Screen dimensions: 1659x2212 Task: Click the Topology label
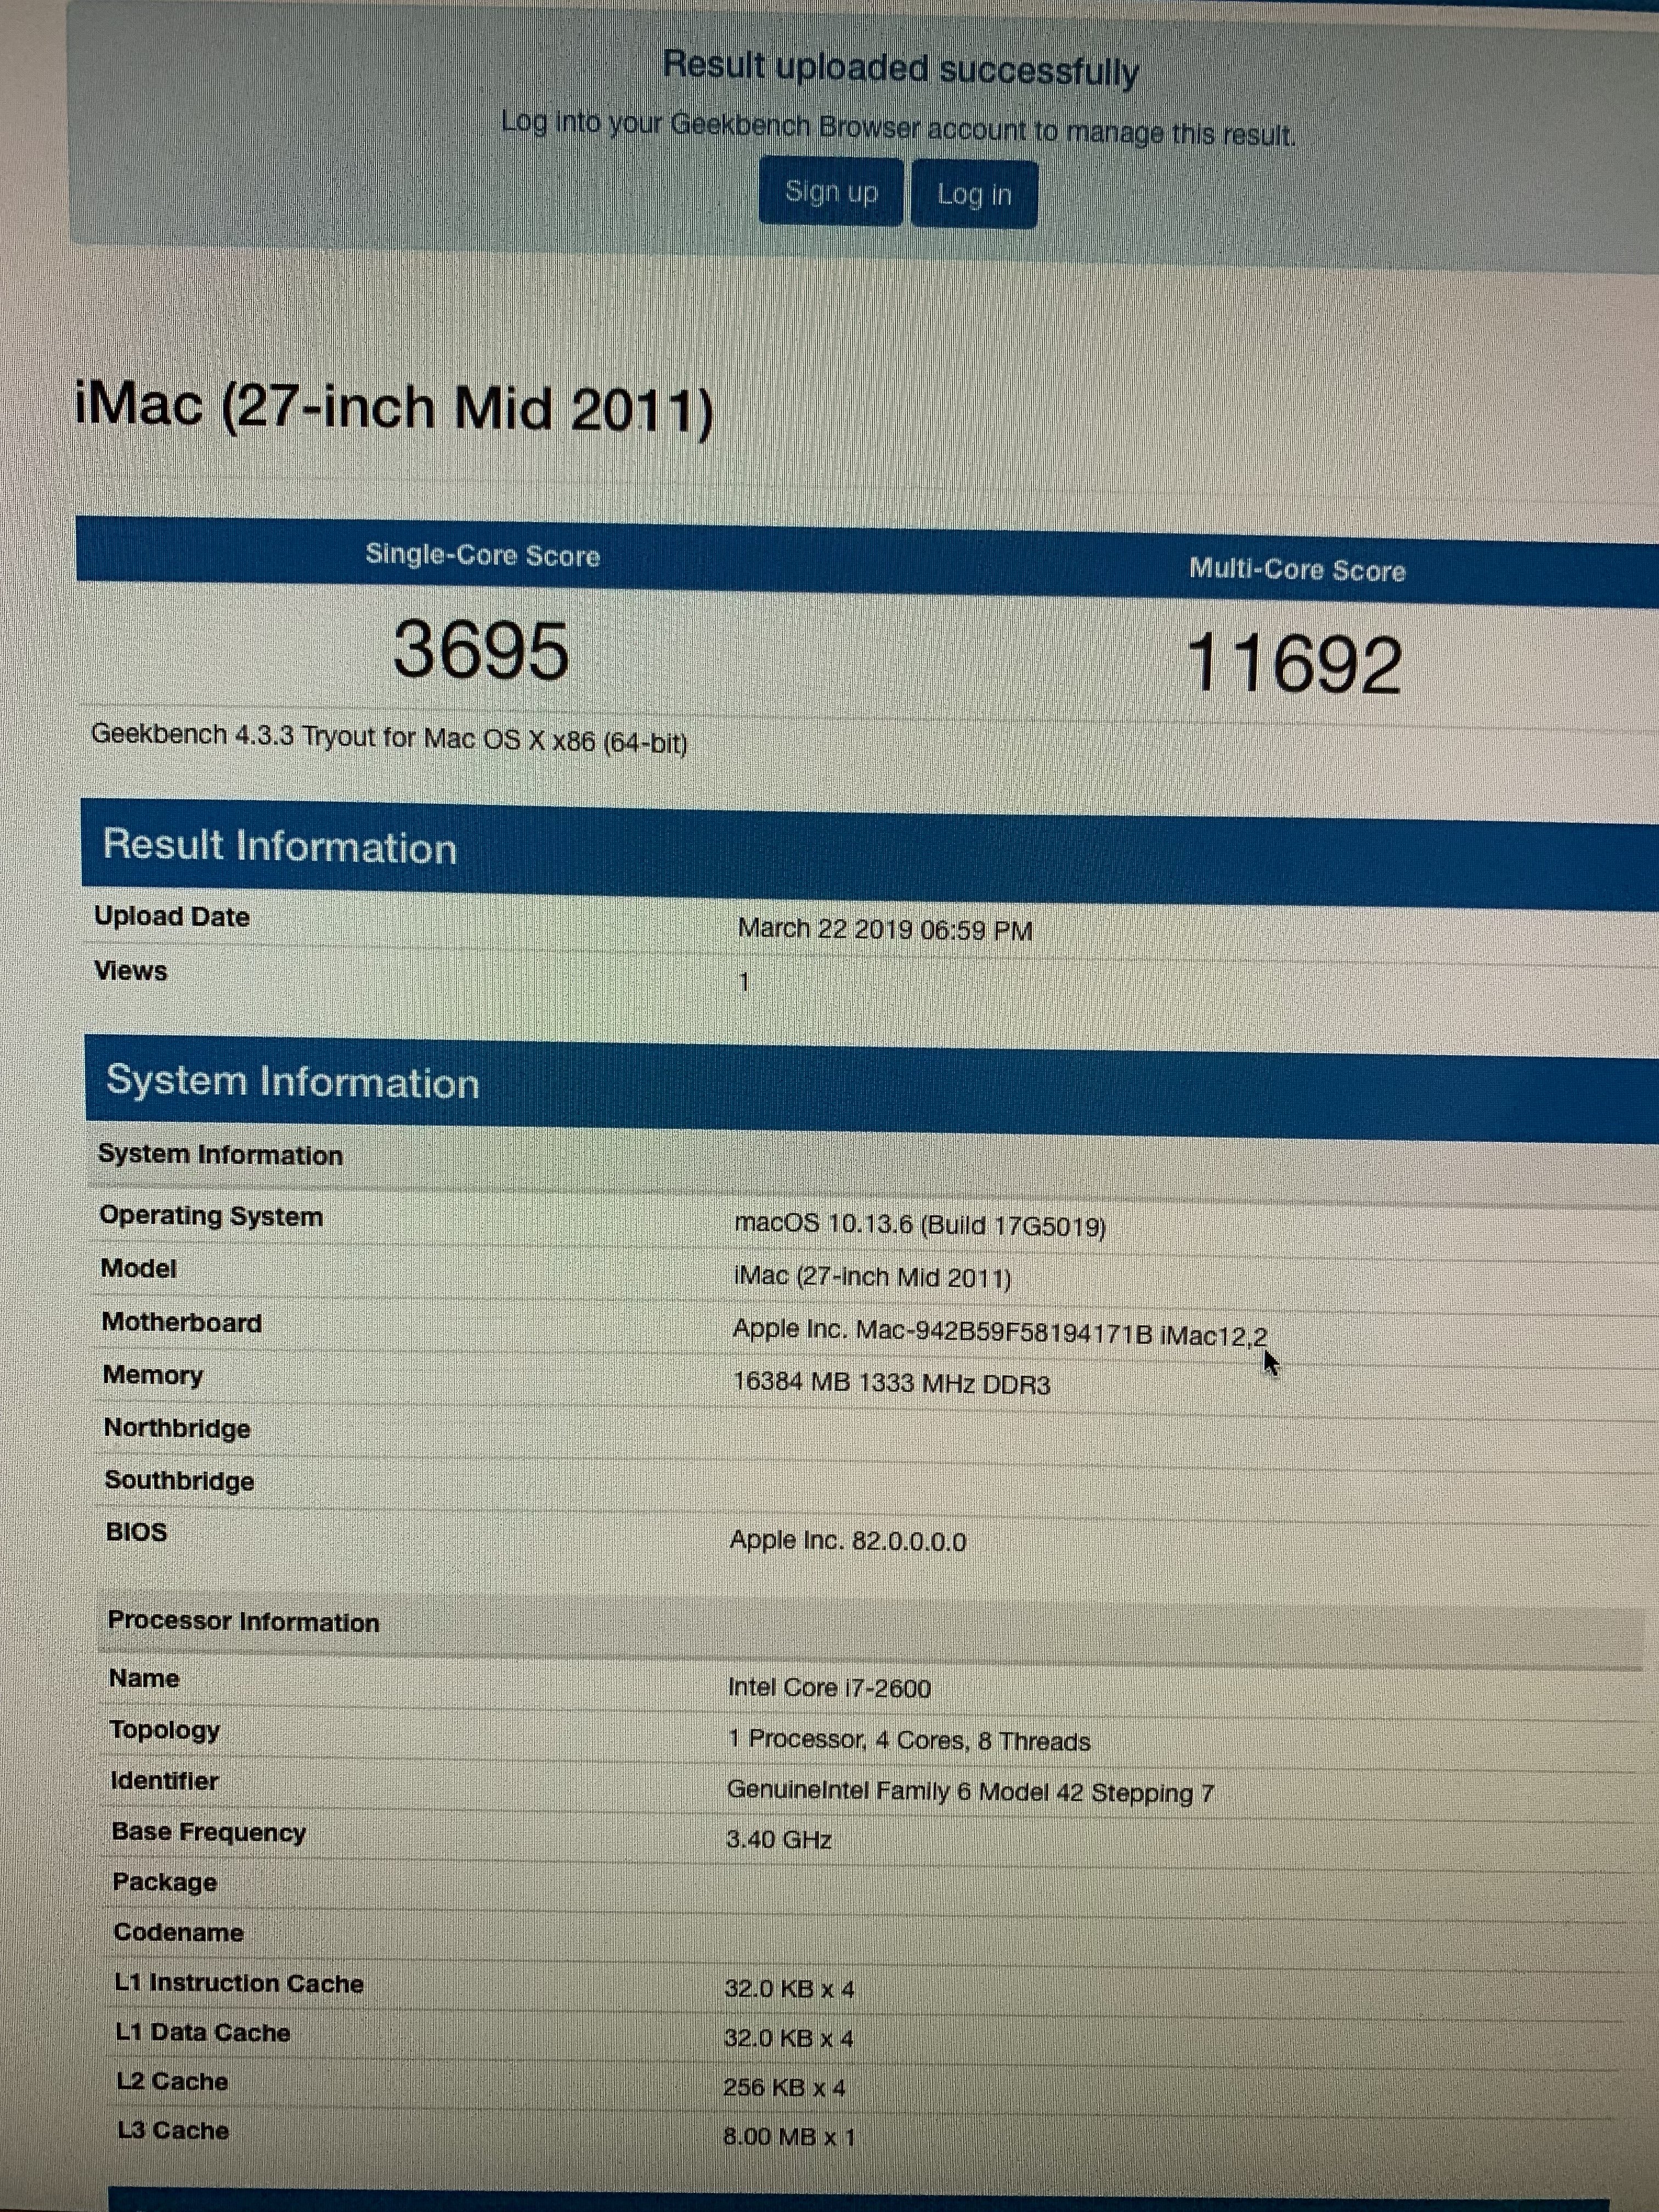point(165,1730)
